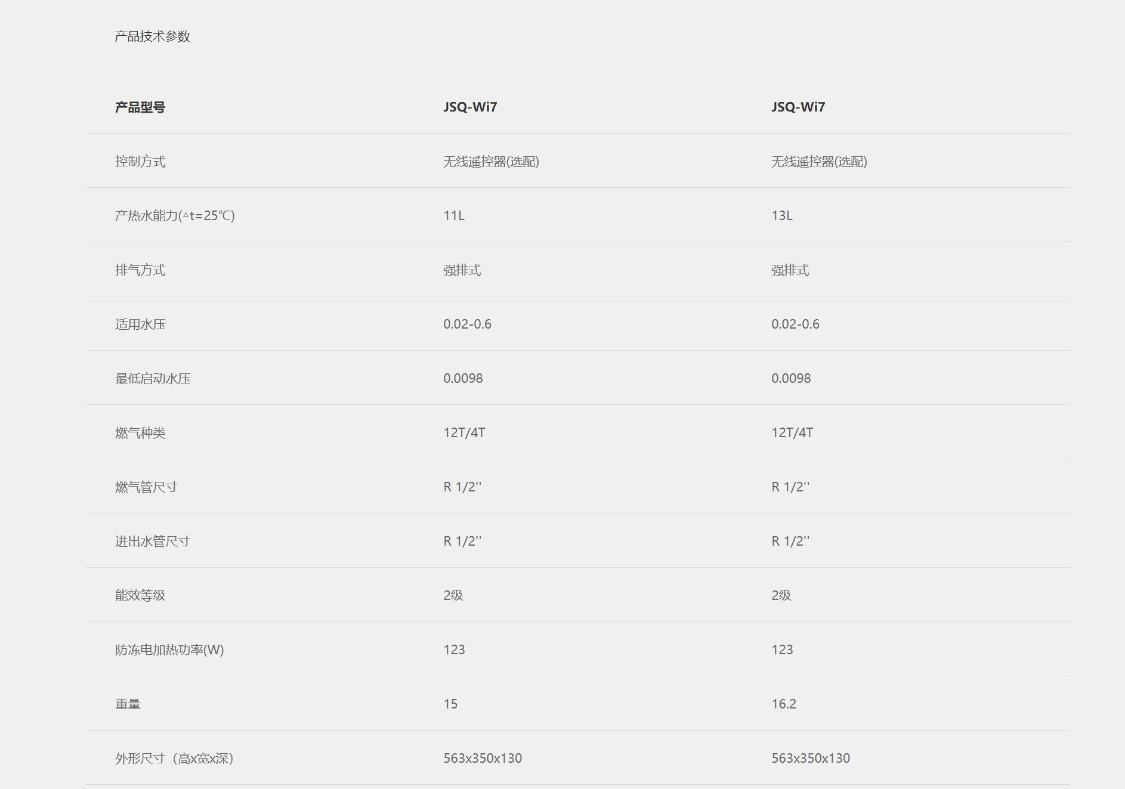Select the 13L hot water capacity value
1125x789 pixels.
[782, 216]
